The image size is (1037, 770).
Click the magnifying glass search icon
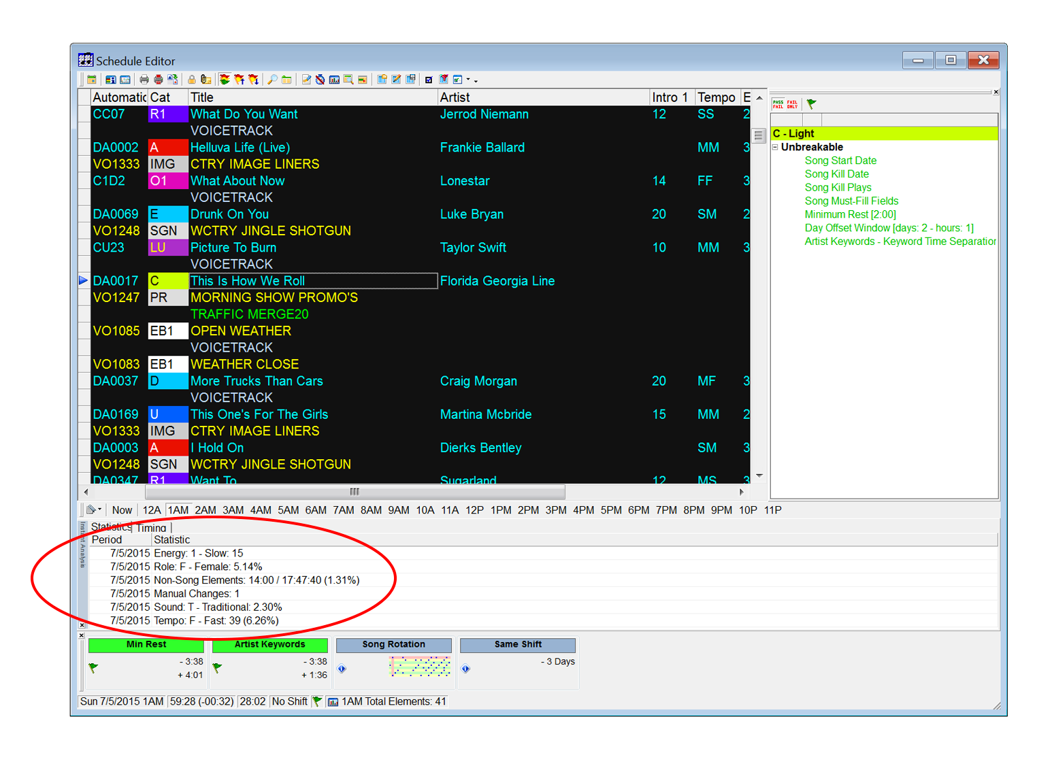[x=272, y=80]
